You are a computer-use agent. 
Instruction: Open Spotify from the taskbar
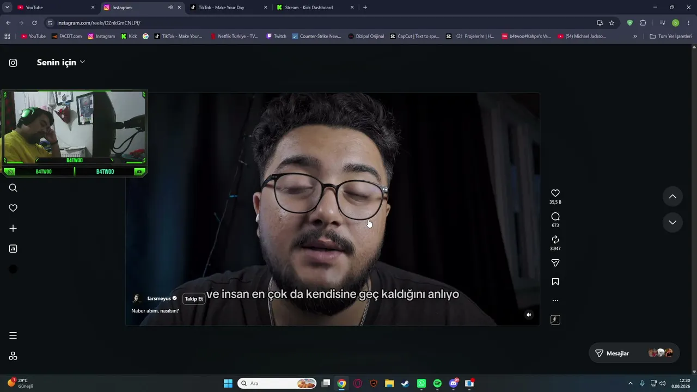[437, 383]
